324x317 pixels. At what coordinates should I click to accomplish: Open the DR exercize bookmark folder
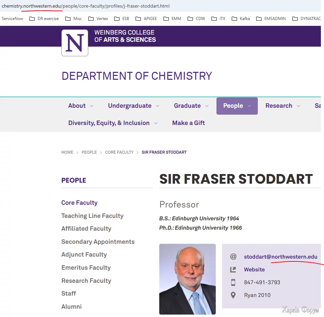(44, 19)
